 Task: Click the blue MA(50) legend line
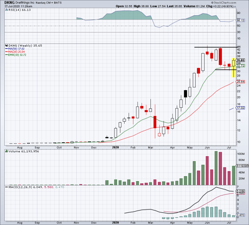[x=6, y=49]
